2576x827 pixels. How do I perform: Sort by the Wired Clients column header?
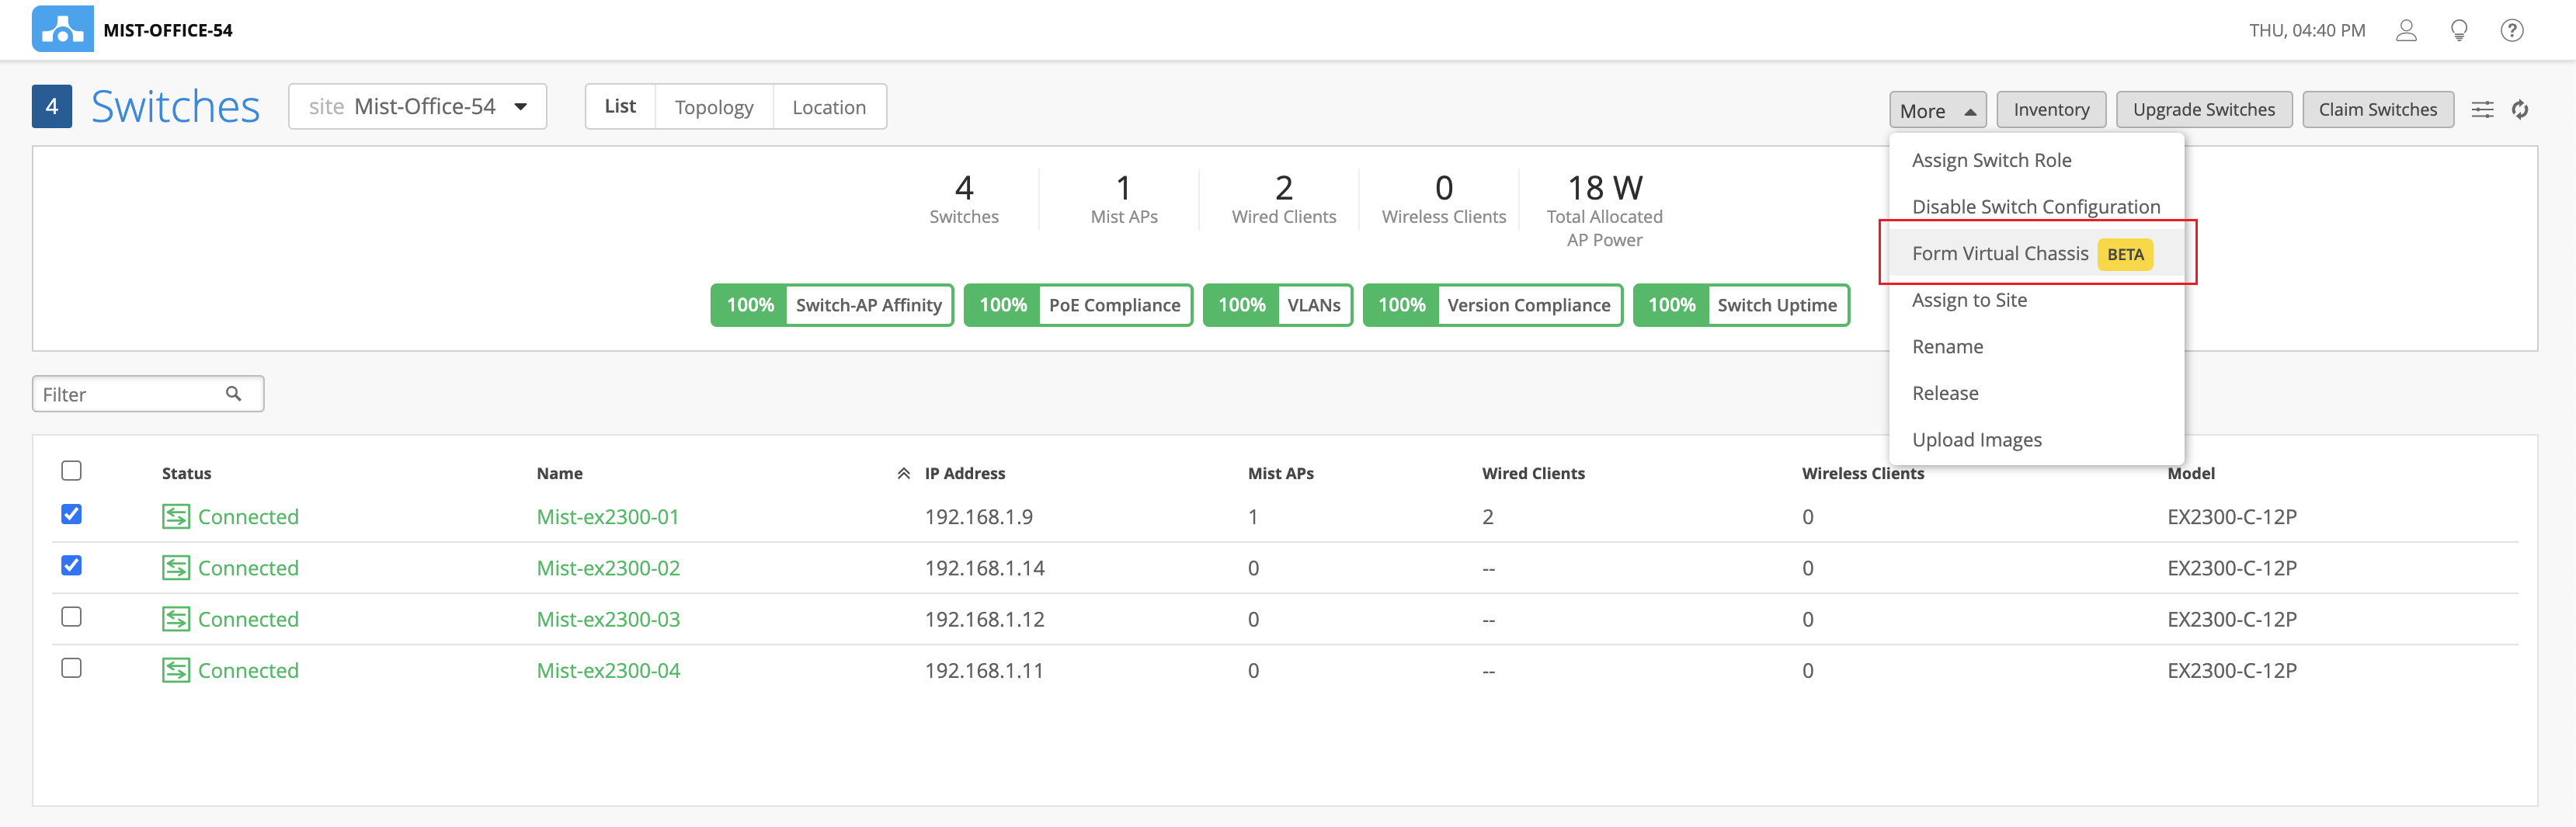pos(1533,473)
